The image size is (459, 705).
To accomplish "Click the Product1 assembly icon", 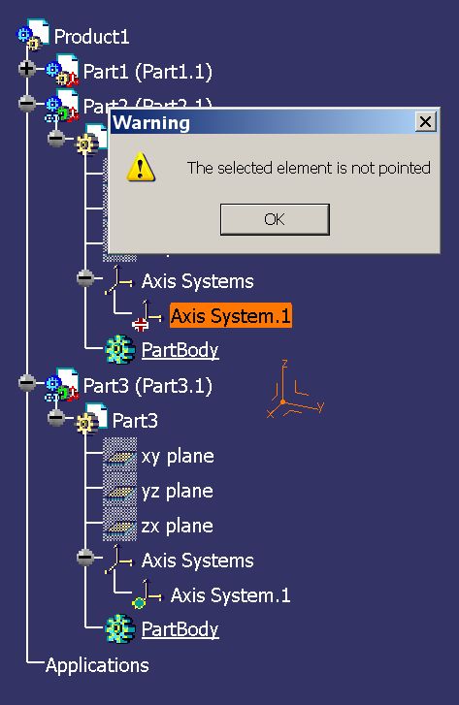I will tap(33, 34).
